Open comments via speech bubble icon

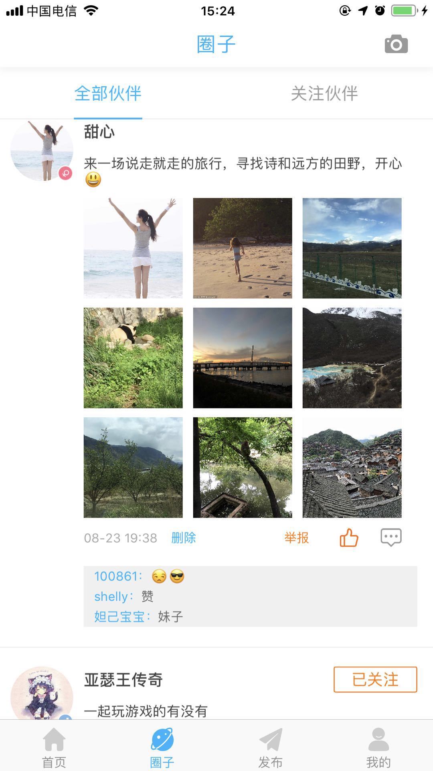pos(391,537)
